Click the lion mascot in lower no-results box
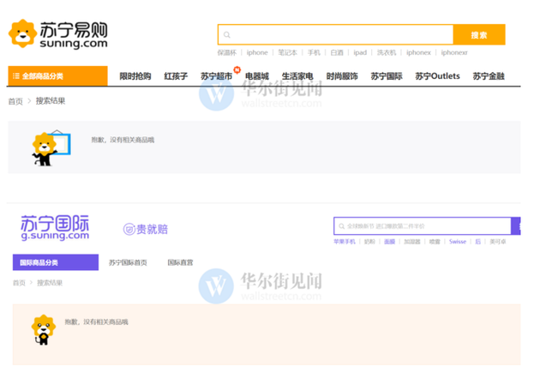The height and width of the screenshot is (378, 540). point(44,329)
